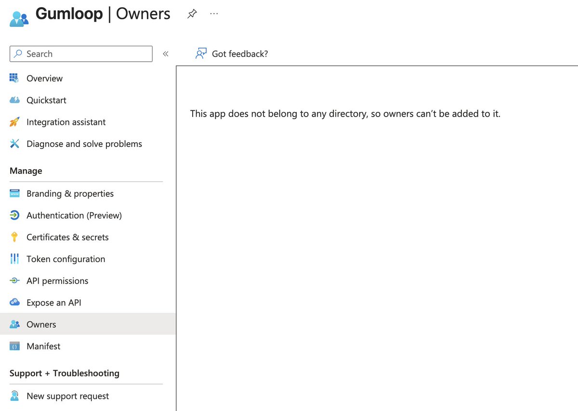The image size is (578, 411).
Task: Click the Owners people icon in sidebar
Action: [14, 324]
